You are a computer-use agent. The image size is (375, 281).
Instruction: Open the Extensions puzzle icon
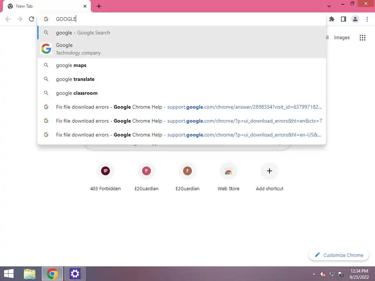[x=332, y=19]
